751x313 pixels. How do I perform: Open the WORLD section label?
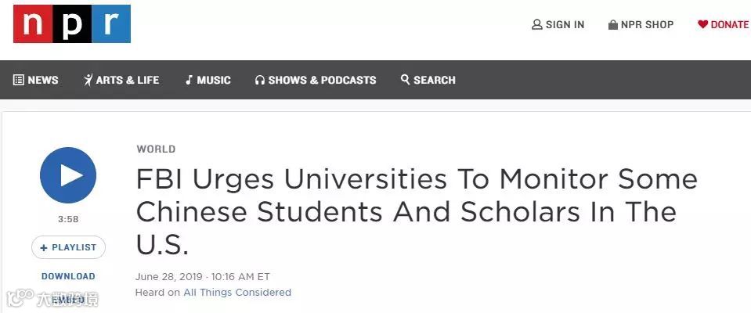(156, 149)
